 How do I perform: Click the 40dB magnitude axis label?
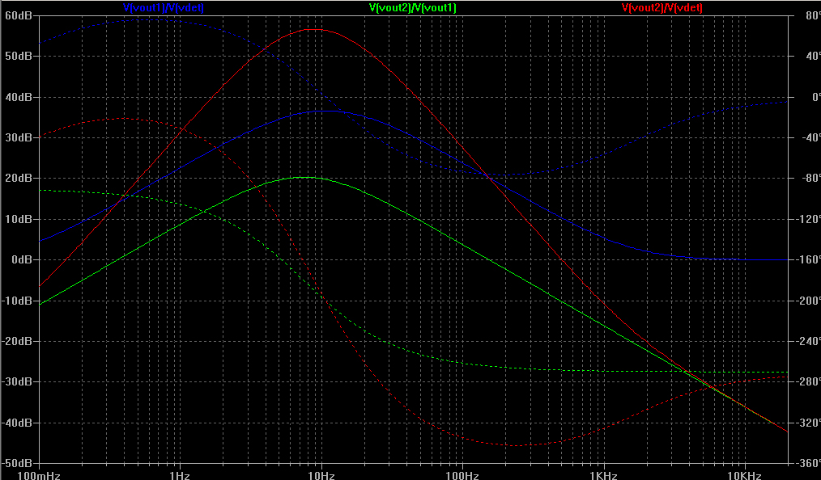[19, 97]
